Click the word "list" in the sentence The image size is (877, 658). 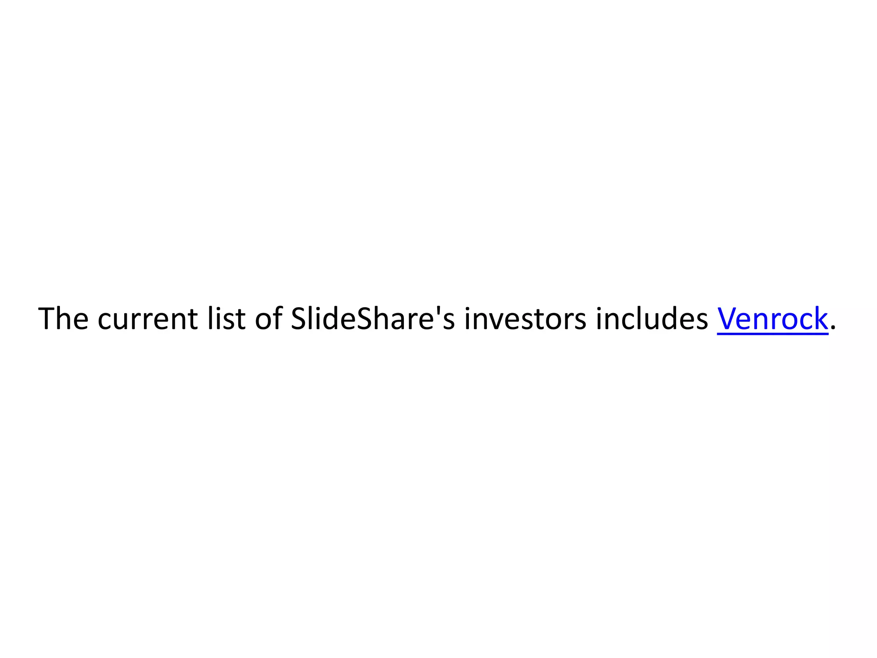pos(226,319)
